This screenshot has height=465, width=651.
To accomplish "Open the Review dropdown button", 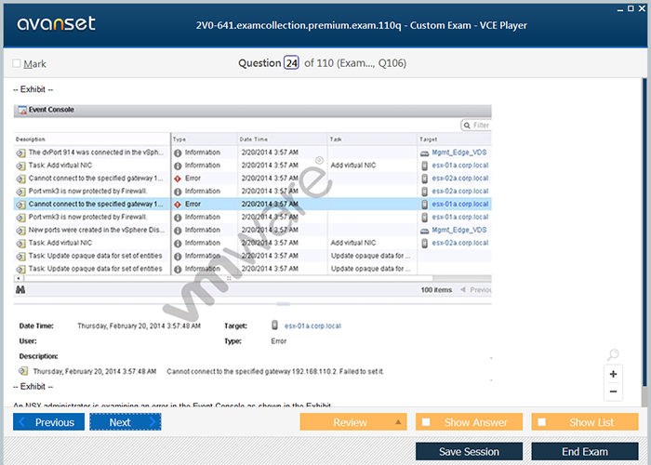I will coord(353,422).
